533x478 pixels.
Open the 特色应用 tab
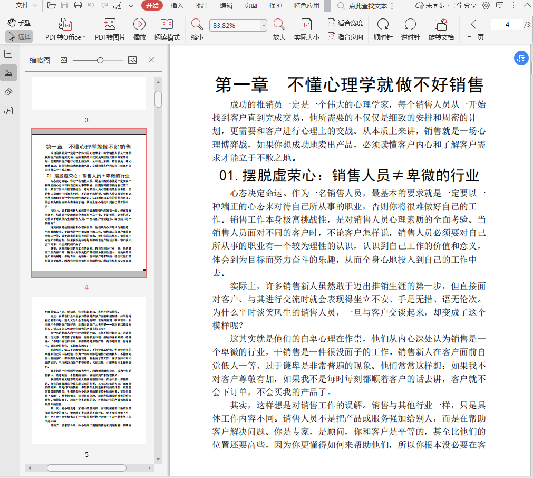tap(307, 6)
